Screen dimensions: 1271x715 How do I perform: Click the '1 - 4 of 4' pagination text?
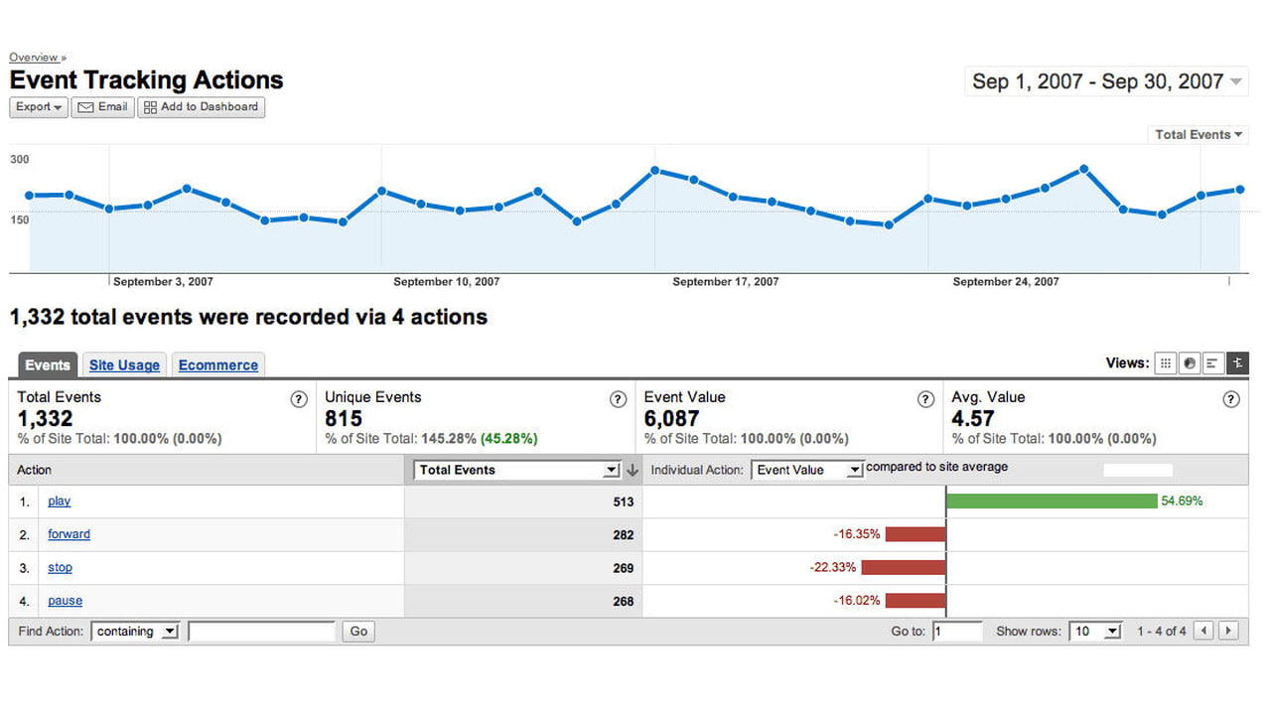point(1162,632)
